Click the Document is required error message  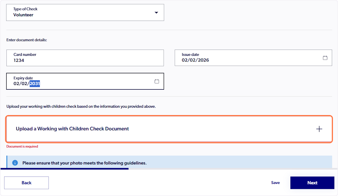(22, 146)
